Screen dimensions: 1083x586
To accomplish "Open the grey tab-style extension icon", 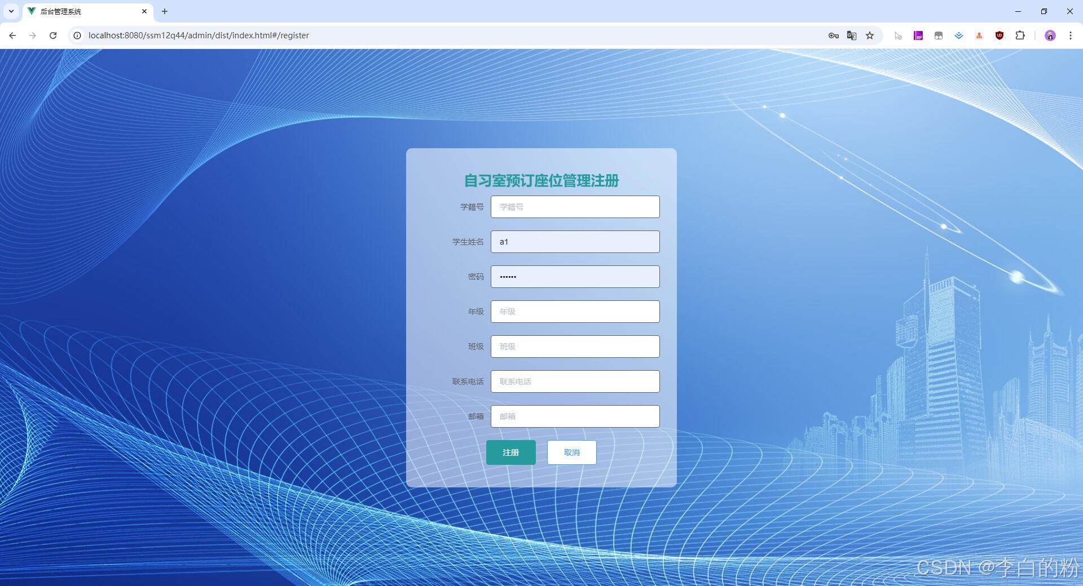I will (x=939, y=35).
